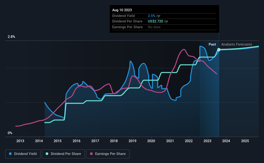Click the No data earnings value in tooltip
The height and width of the screenshot is (163, 264).
tap(154, 27)
